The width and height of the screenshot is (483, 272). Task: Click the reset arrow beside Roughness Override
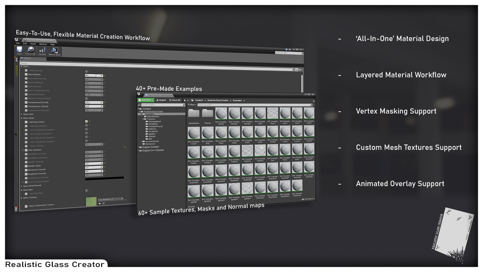[105, 172]
